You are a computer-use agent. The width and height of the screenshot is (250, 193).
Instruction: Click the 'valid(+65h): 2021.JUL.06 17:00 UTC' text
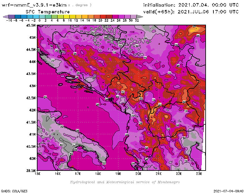pos(191,12)
